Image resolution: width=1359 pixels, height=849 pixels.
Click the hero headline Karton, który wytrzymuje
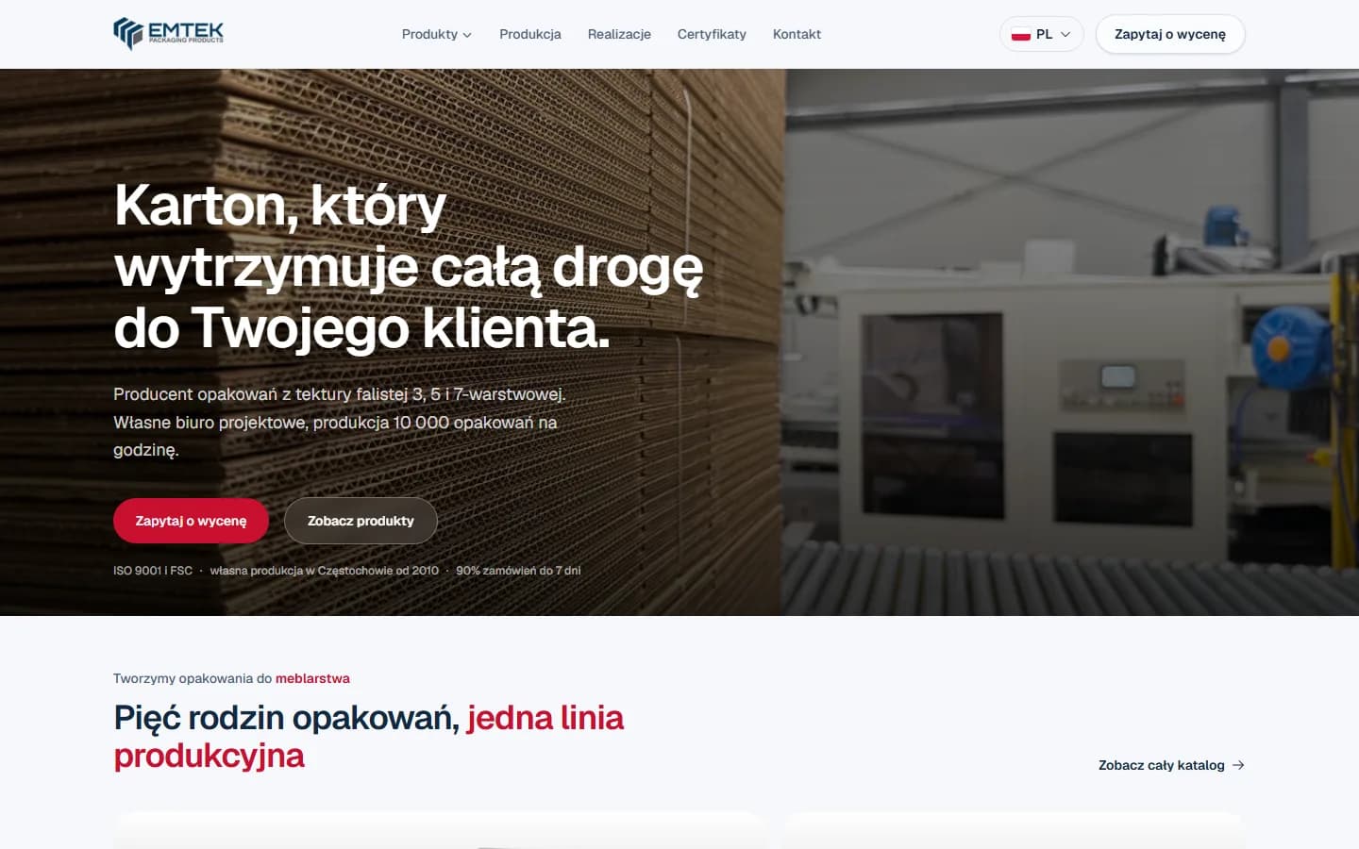pos(409,266)
